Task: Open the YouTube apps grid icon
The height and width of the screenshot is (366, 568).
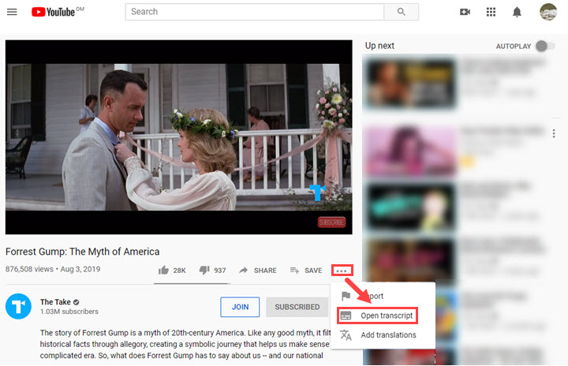Action: pyautogui.click(x=491, y=12)
